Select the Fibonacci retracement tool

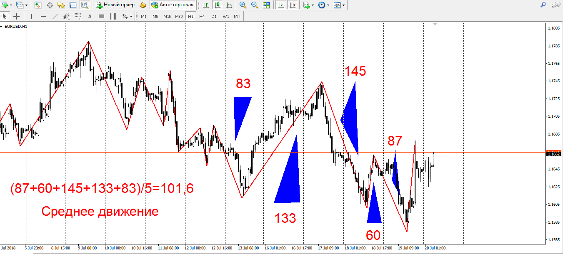coord(78,16)
